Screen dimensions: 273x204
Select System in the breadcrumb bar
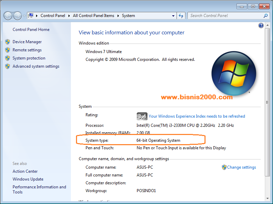[128, 16]
